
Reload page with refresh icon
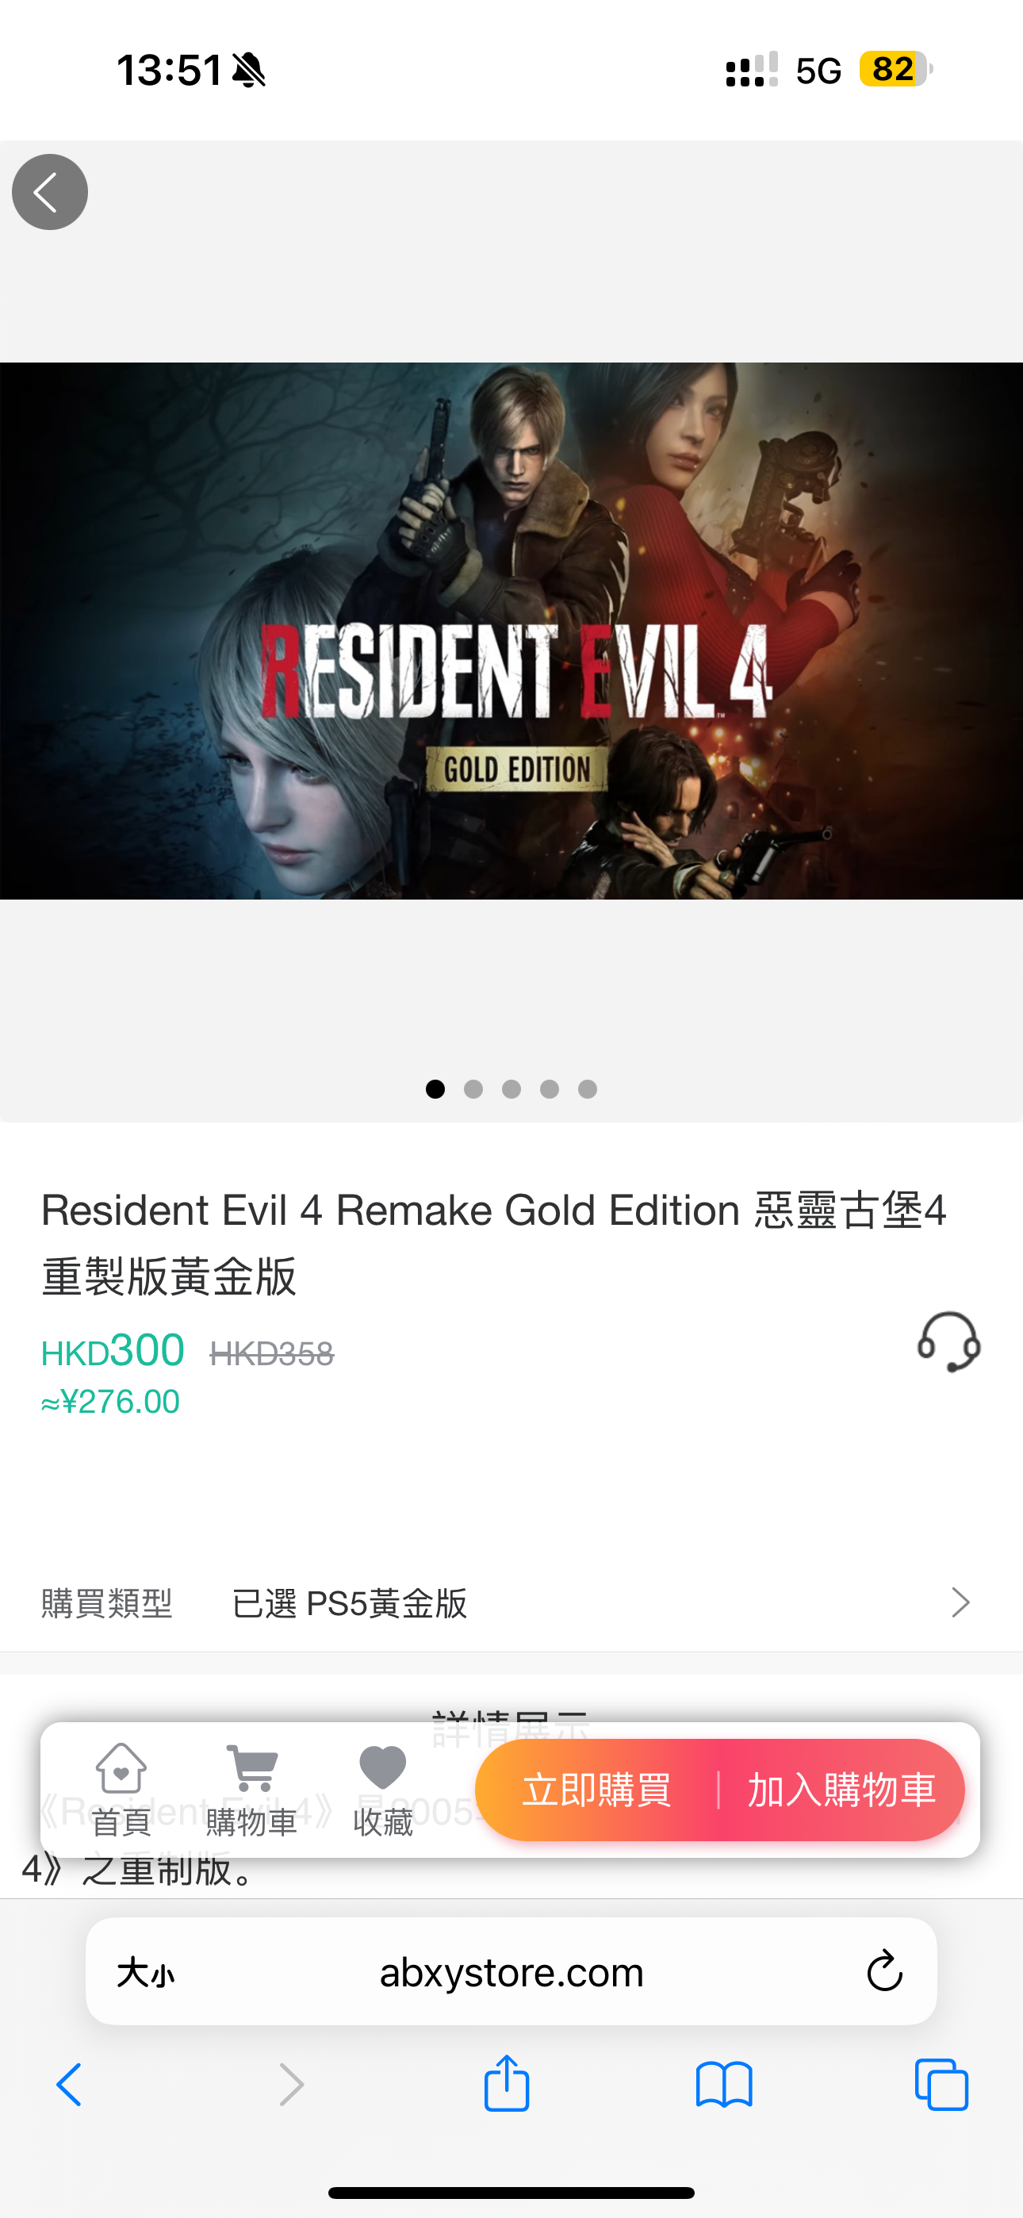tap(884, 1970)
